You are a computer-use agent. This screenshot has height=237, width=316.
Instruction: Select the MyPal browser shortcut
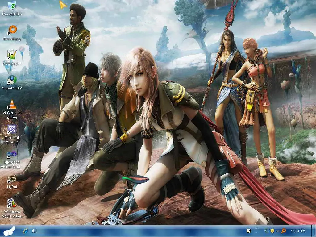click(12, 181)
